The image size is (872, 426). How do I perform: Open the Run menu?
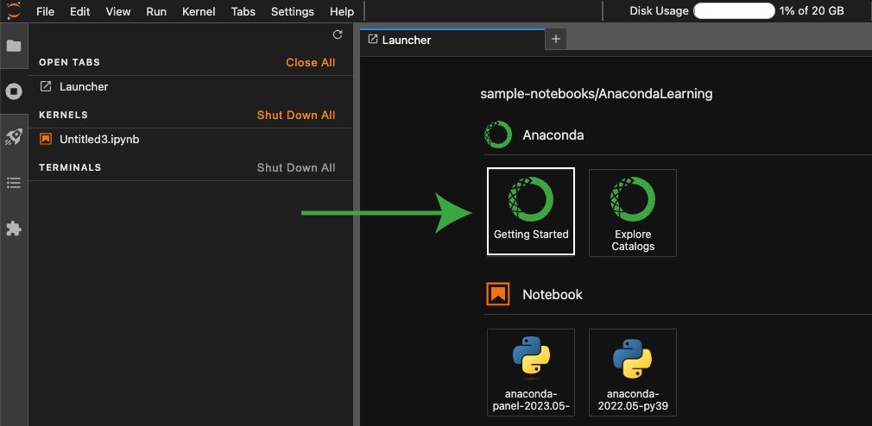(156, 11)
